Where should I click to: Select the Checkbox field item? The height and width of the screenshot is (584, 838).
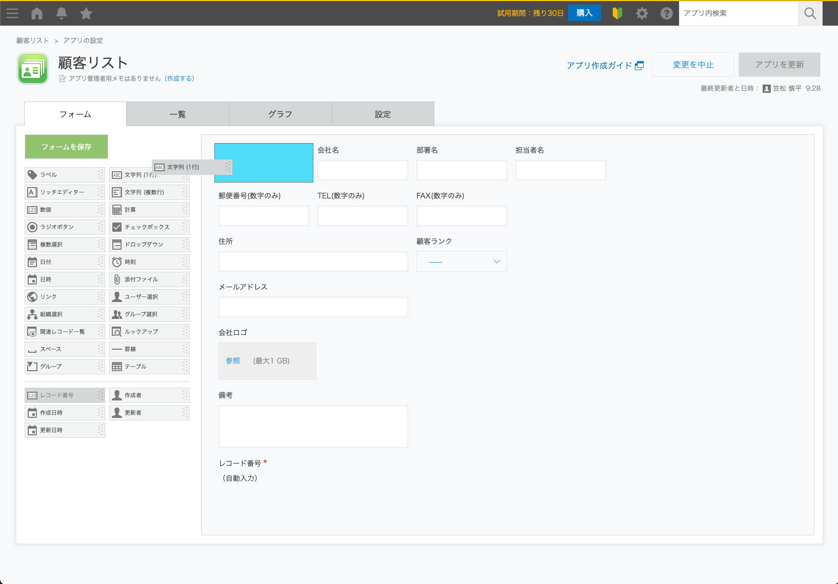pos(149,227)
